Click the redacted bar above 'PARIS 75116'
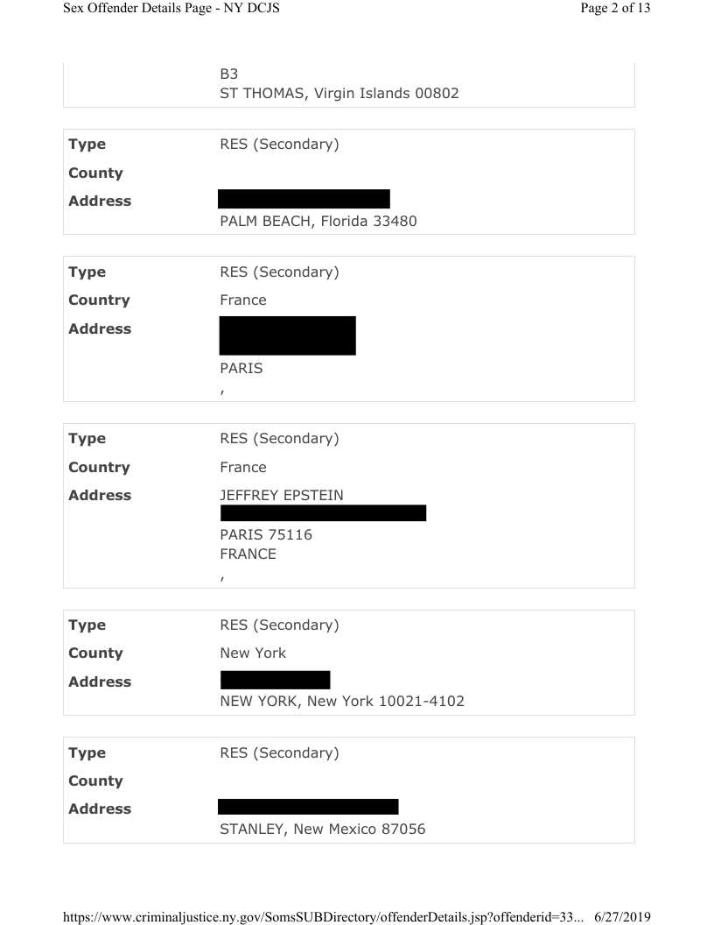 pyautogui.click(x=323, y=513)
